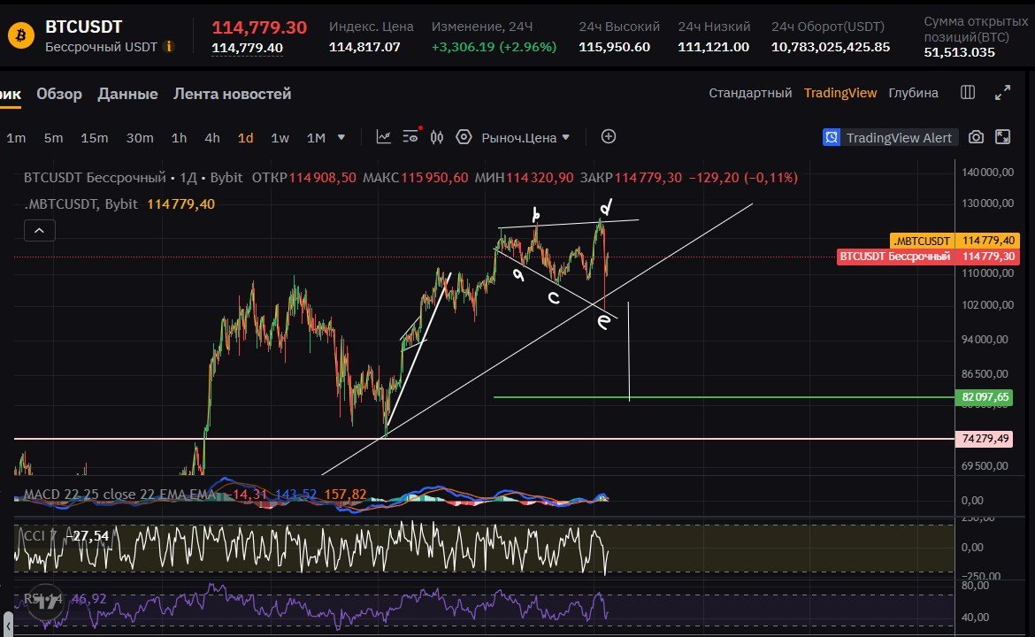Click the 24h change +3,306.19 (+2.96%)
Screen dimensions: 1035x637
(x=494, y=47)
